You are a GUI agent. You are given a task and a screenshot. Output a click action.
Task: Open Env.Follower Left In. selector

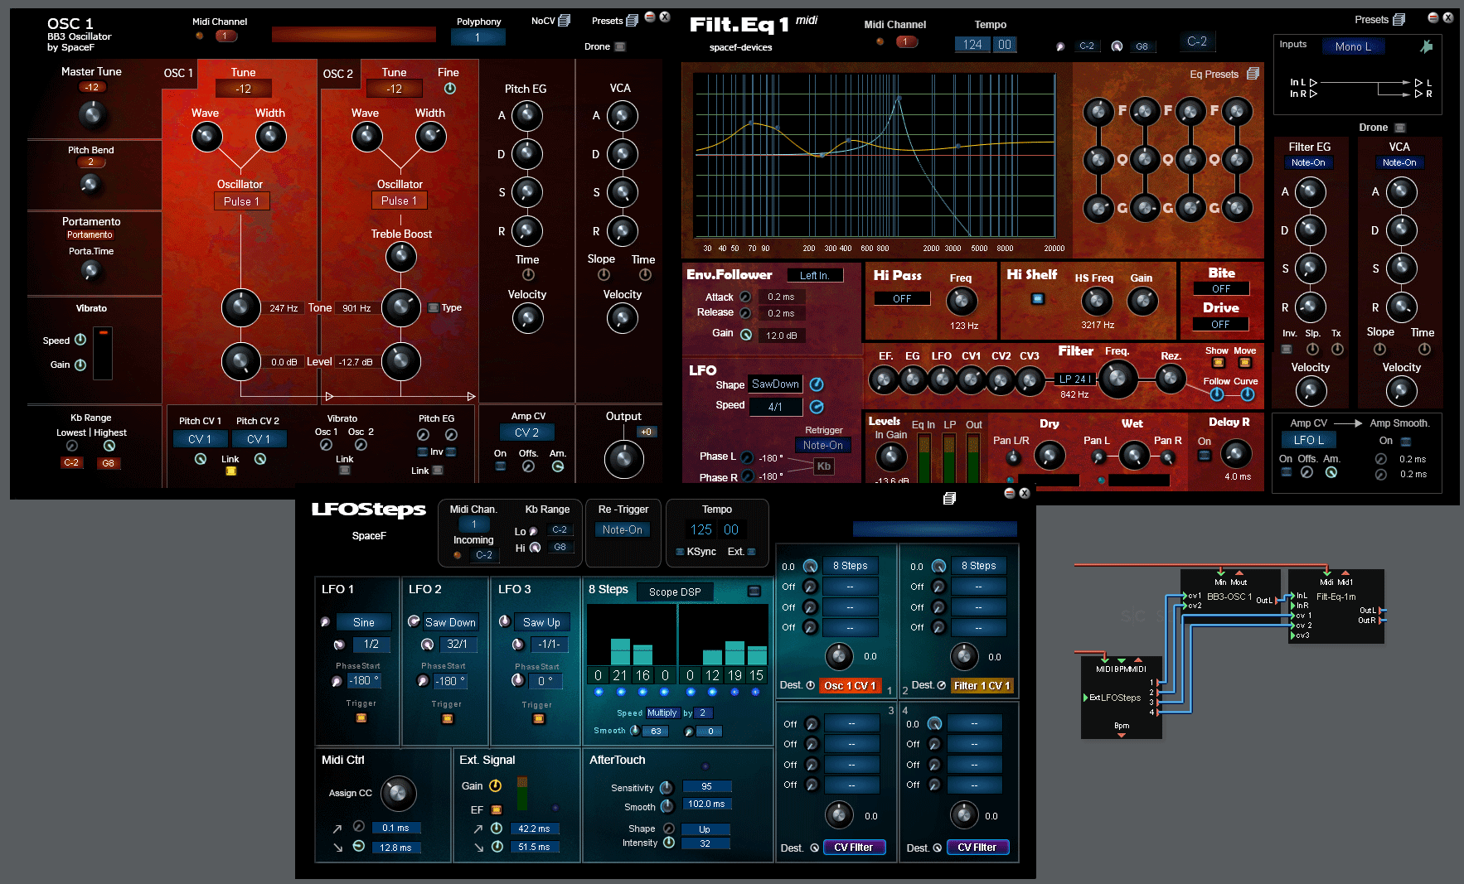coord(814,275)
